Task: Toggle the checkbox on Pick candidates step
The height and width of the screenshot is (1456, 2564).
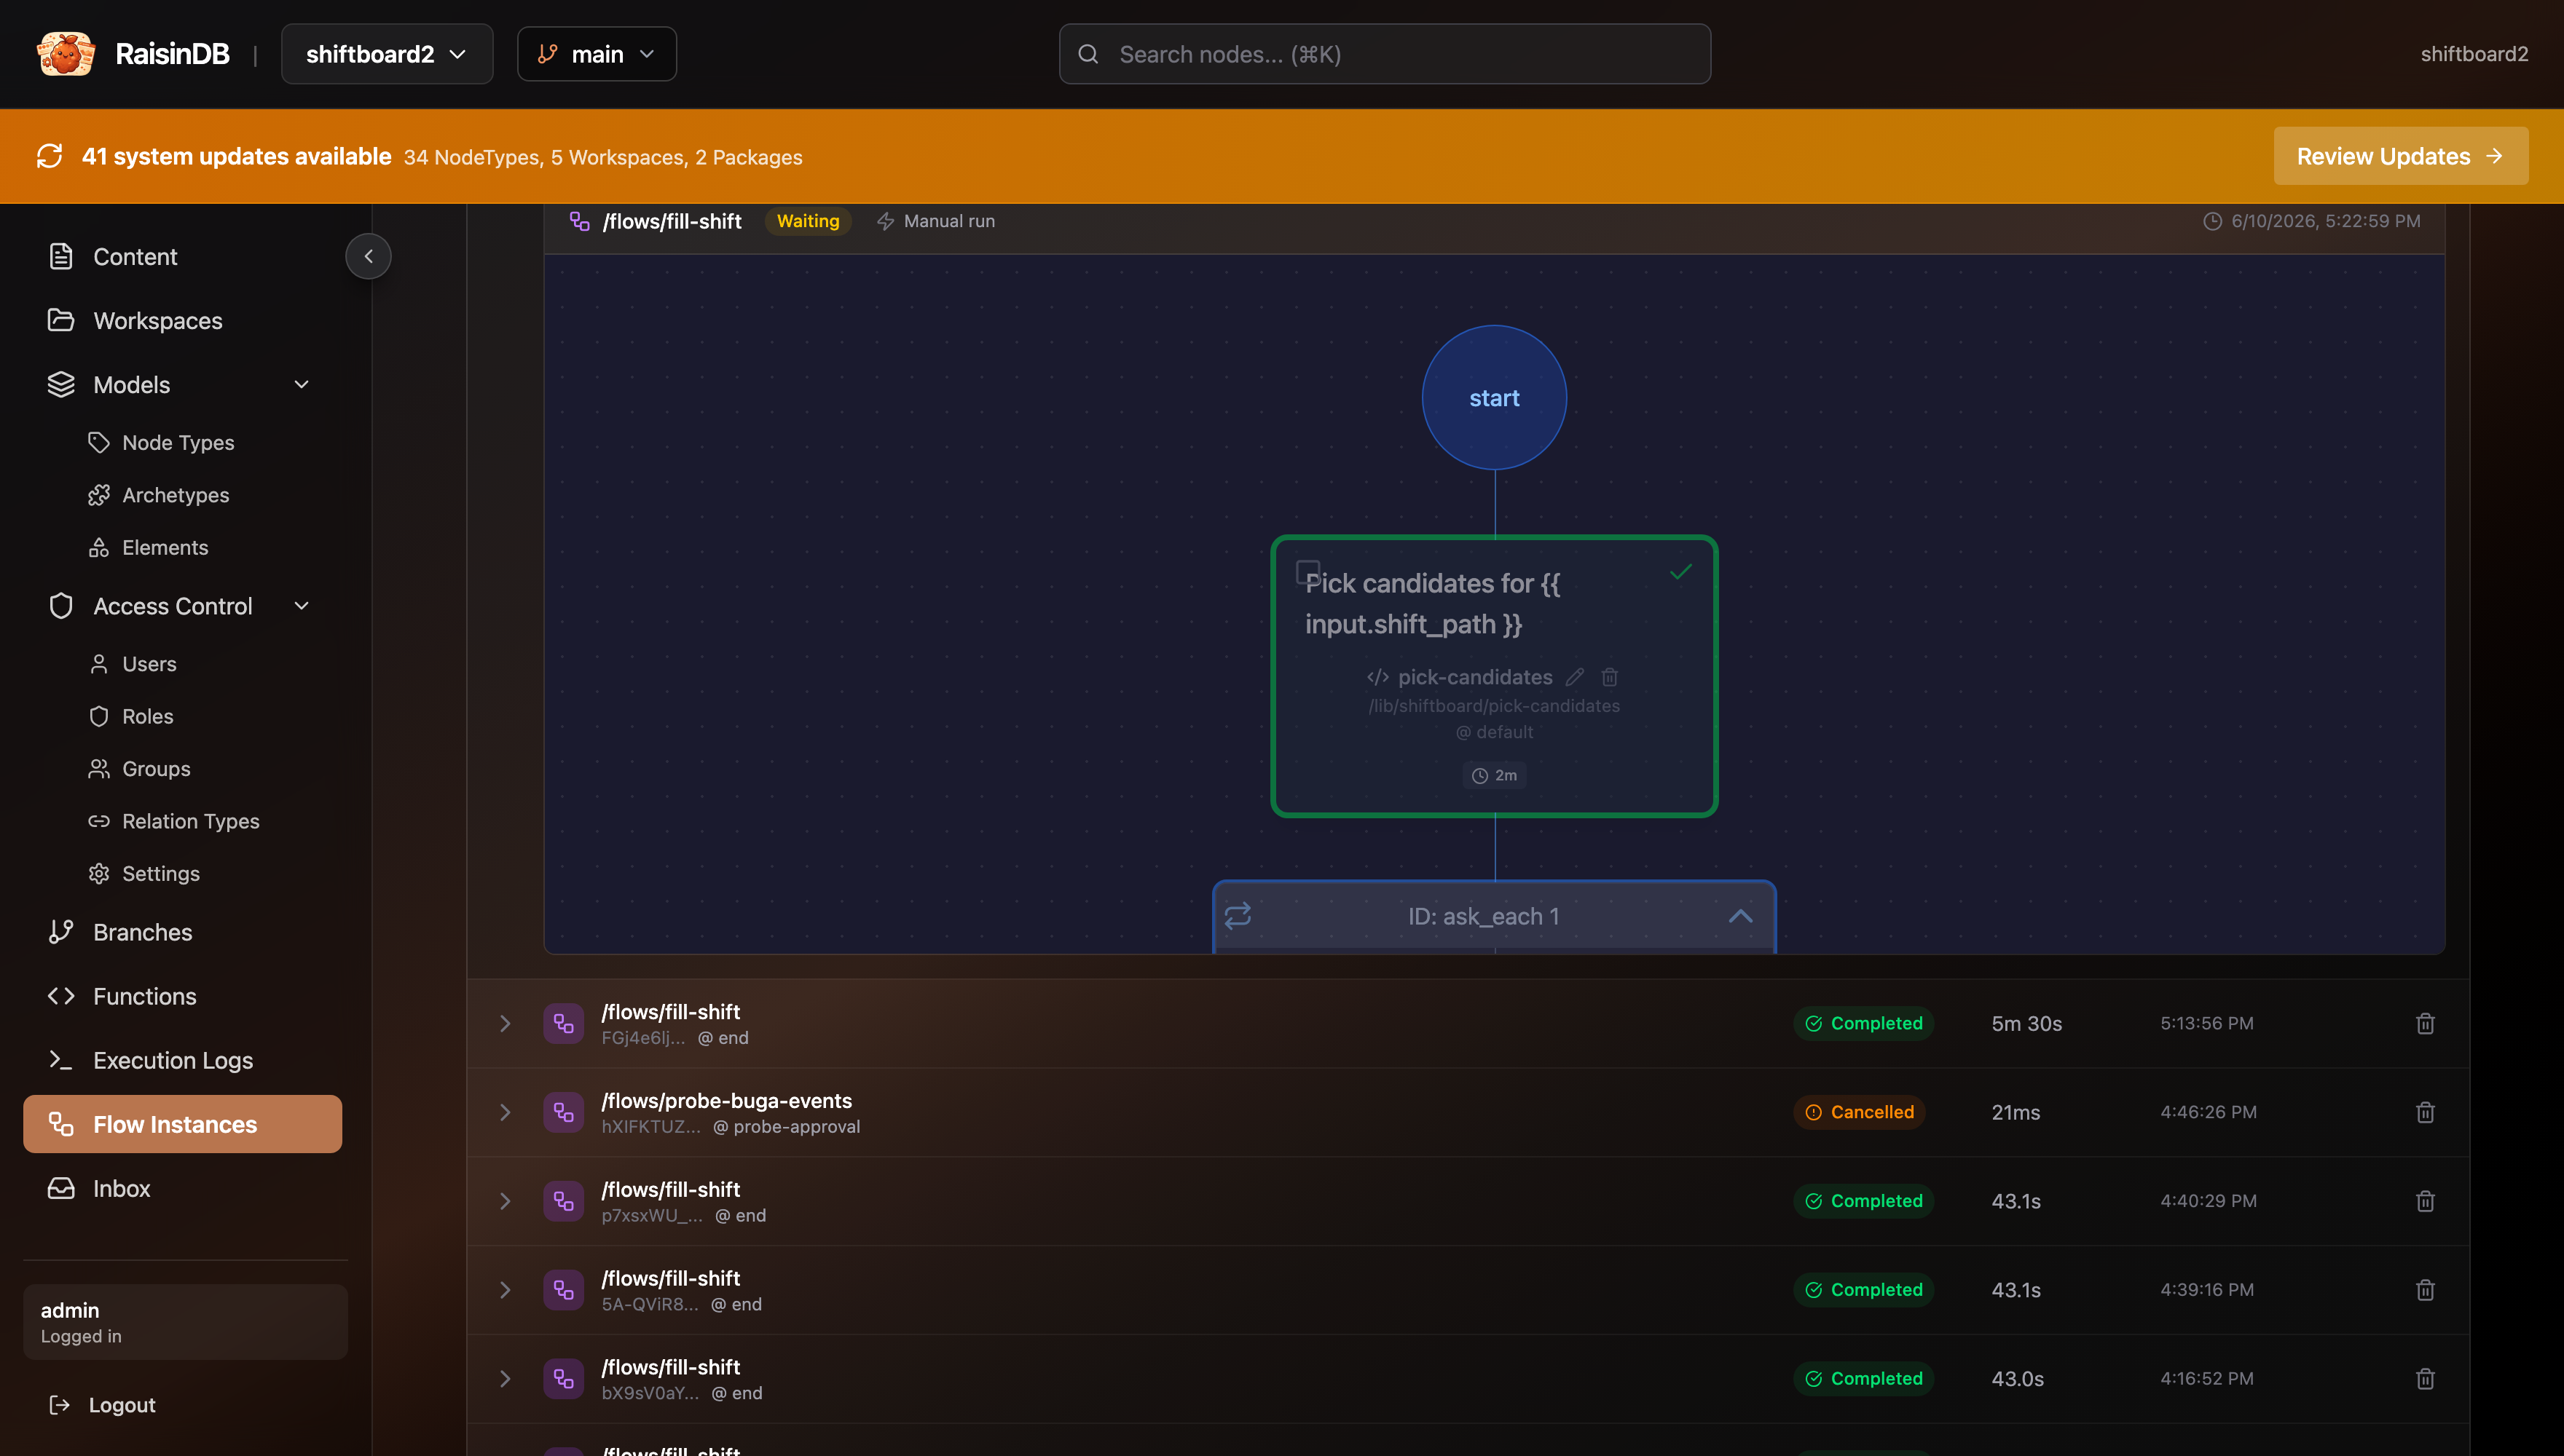Action: (x=1307, y=571)
